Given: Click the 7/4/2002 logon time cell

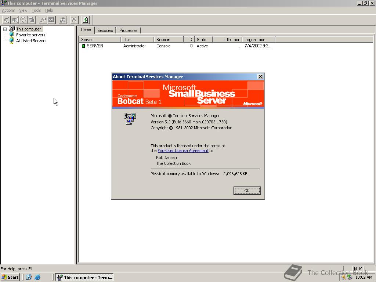Looking at the screenshot, I should (x=258, y=46).
